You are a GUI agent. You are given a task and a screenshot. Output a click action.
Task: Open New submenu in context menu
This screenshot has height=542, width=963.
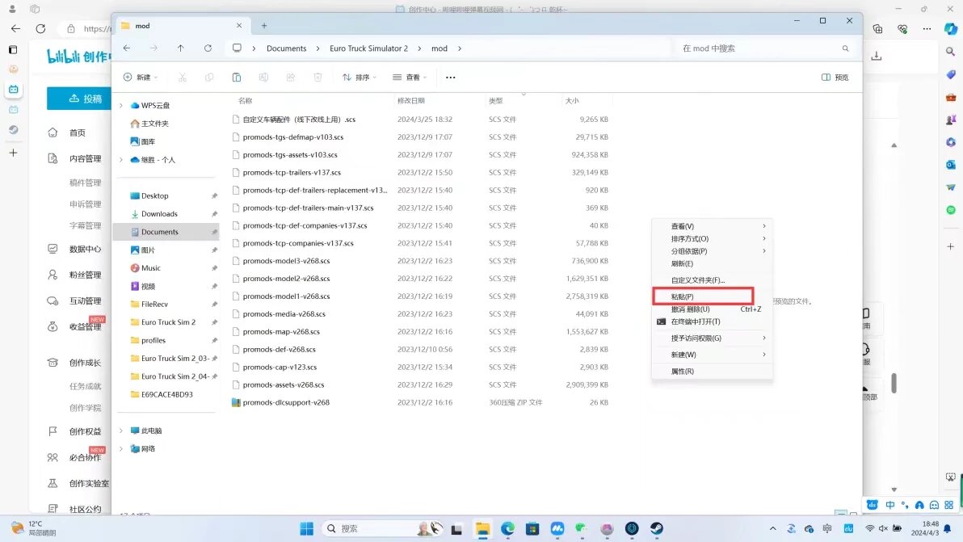click(x=712, y=355)
